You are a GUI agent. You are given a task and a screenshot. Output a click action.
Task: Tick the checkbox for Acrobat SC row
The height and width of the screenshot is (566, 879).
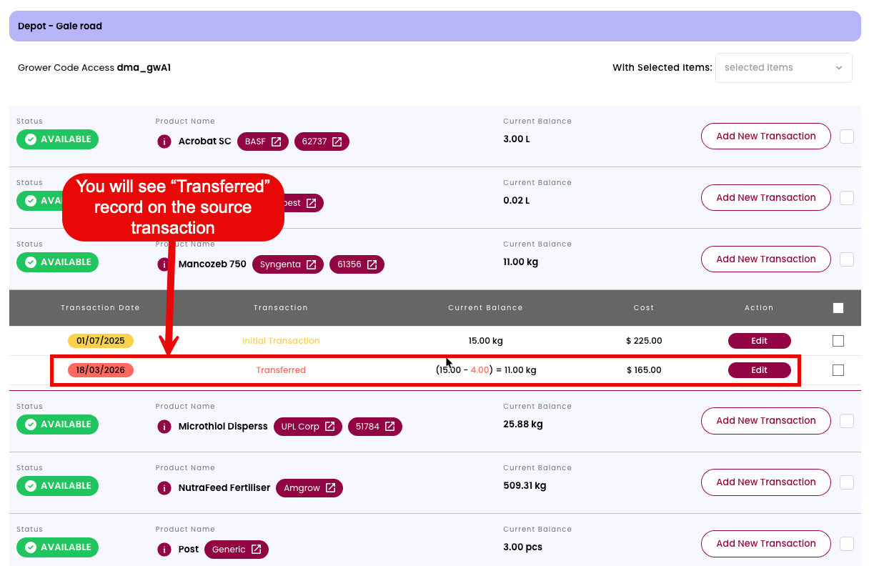click(x=847, y=136)
